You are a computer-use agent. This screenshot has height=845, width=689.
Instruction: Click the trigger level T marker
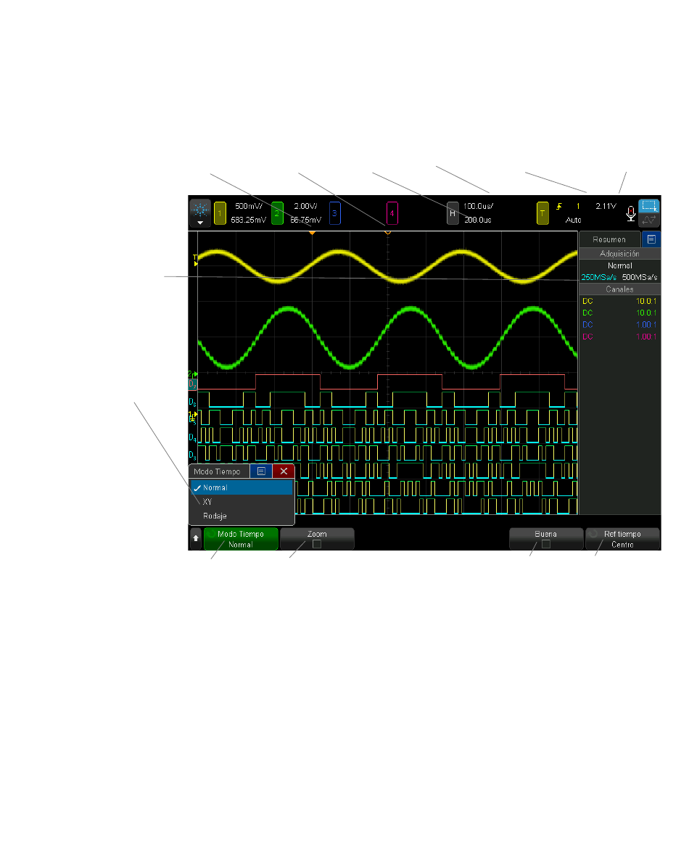[195, 260]
